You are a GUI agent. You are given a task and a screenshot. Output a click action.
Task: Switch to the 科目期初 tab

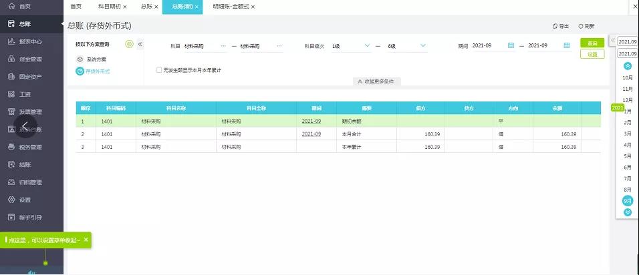109,6
